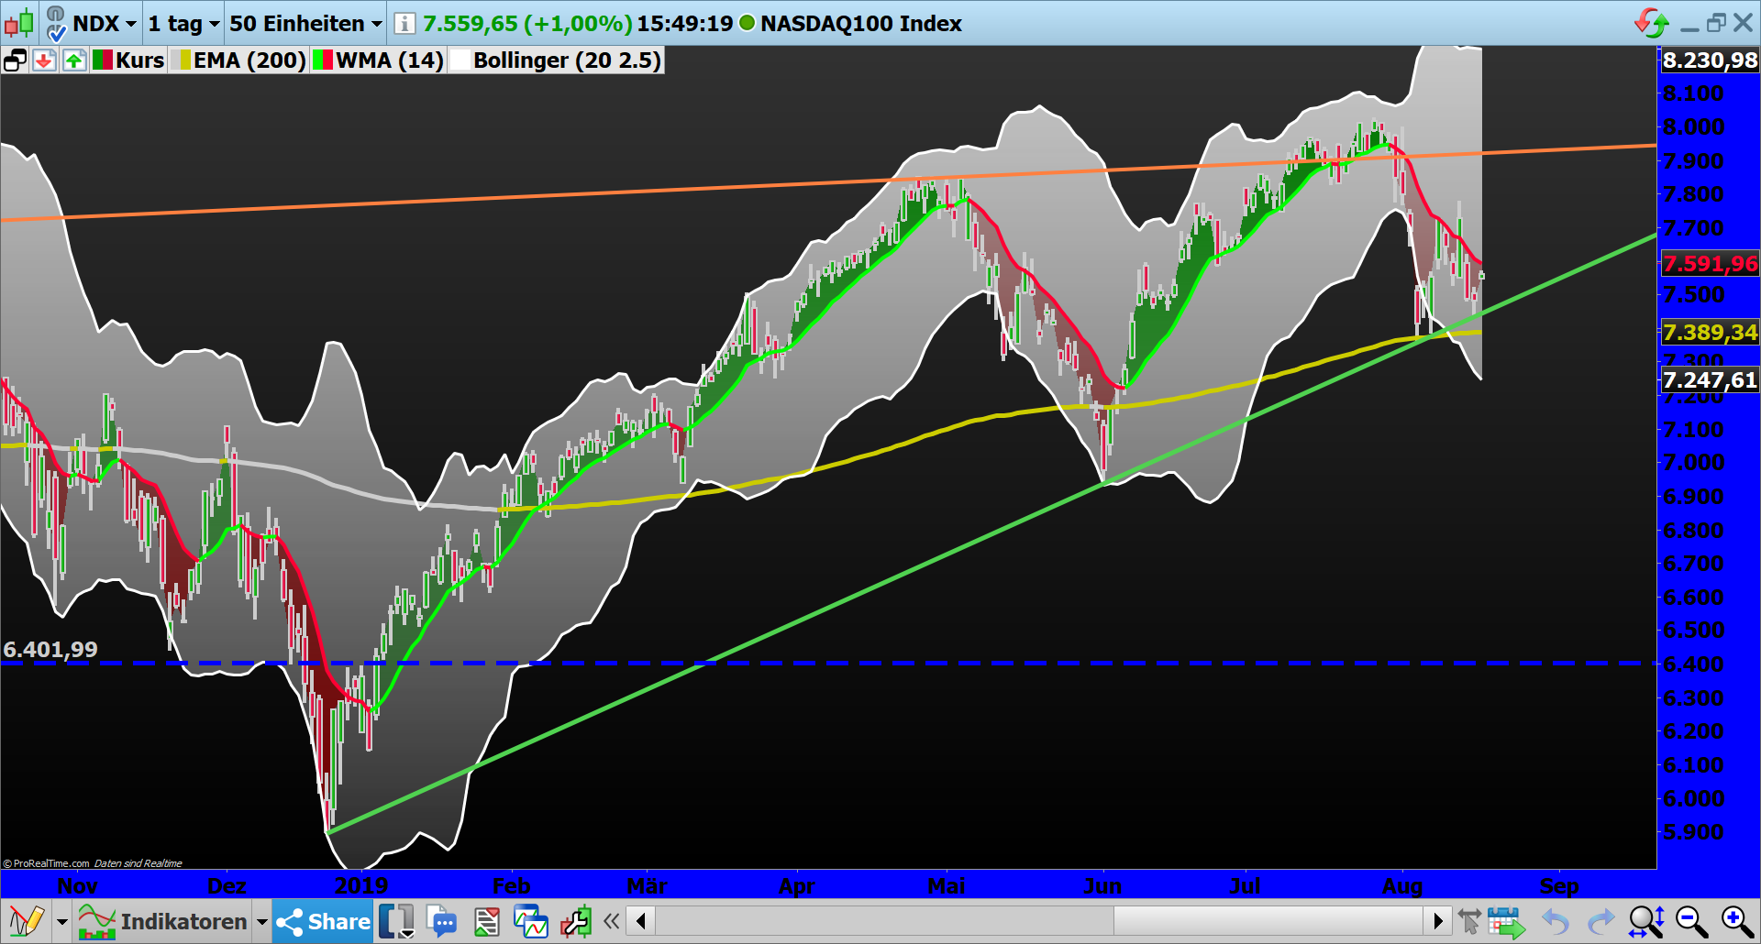Click the refresh synchronize arrows icon
The width and height of the screenshot is (1761, 944).
[x=1652, y=23]
